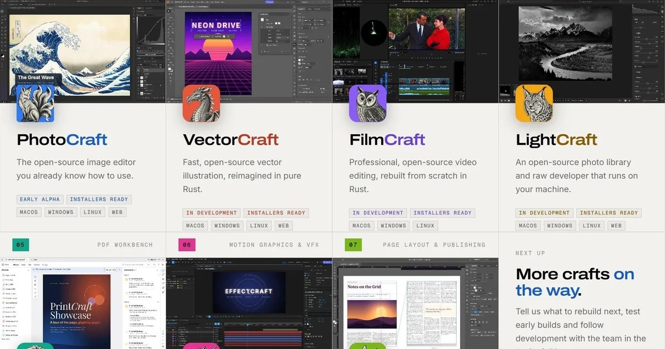Screen dimensions: 665x349
Task: Click the PhotoCraft fox app icon
Action: click(x=35, y=103)
